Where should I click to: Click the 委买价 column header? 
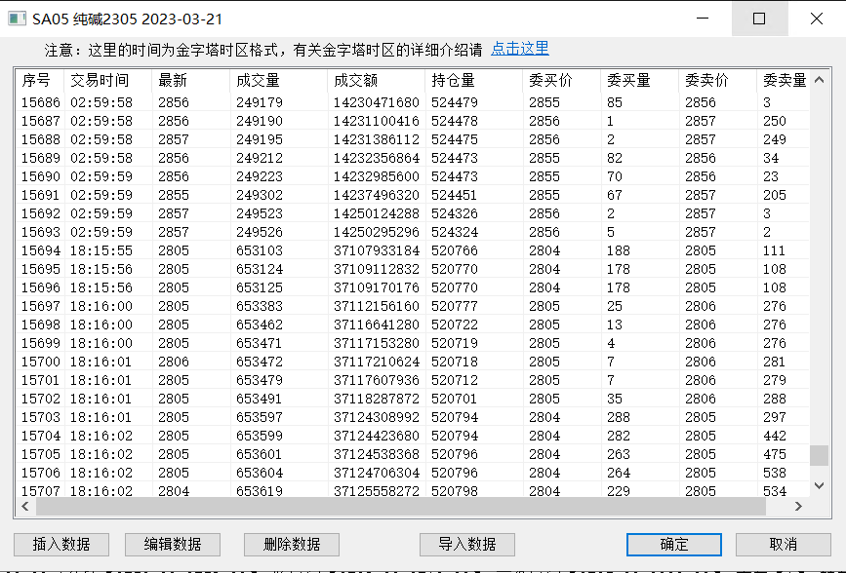pos(550,81)
